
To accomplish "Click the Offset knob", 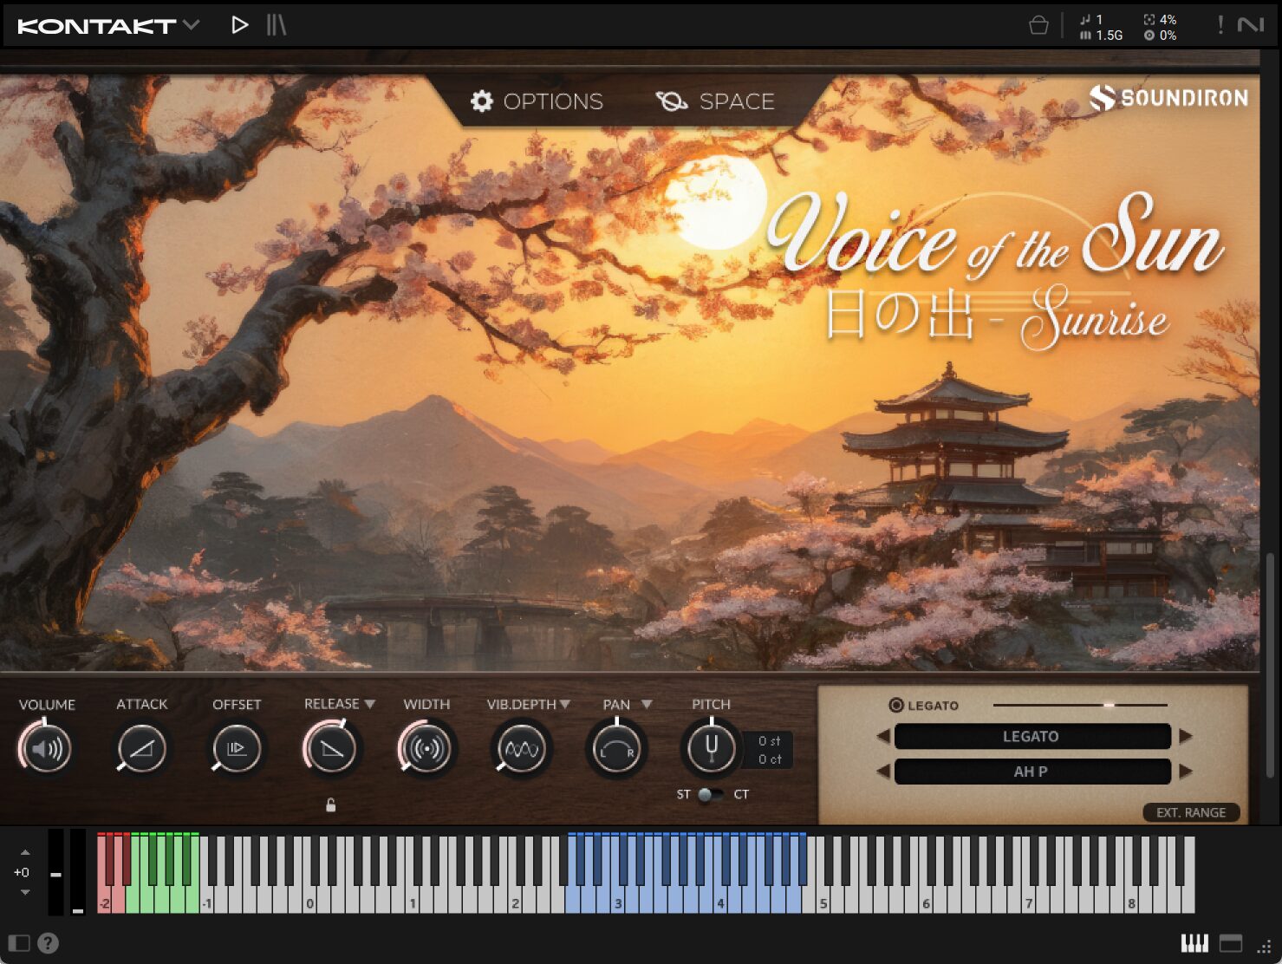I will [236, 749].
